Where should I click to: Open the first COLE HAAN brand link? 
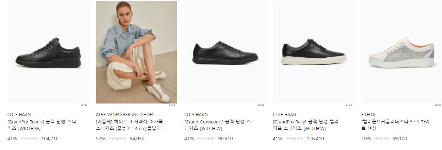[x=19, y=114]
